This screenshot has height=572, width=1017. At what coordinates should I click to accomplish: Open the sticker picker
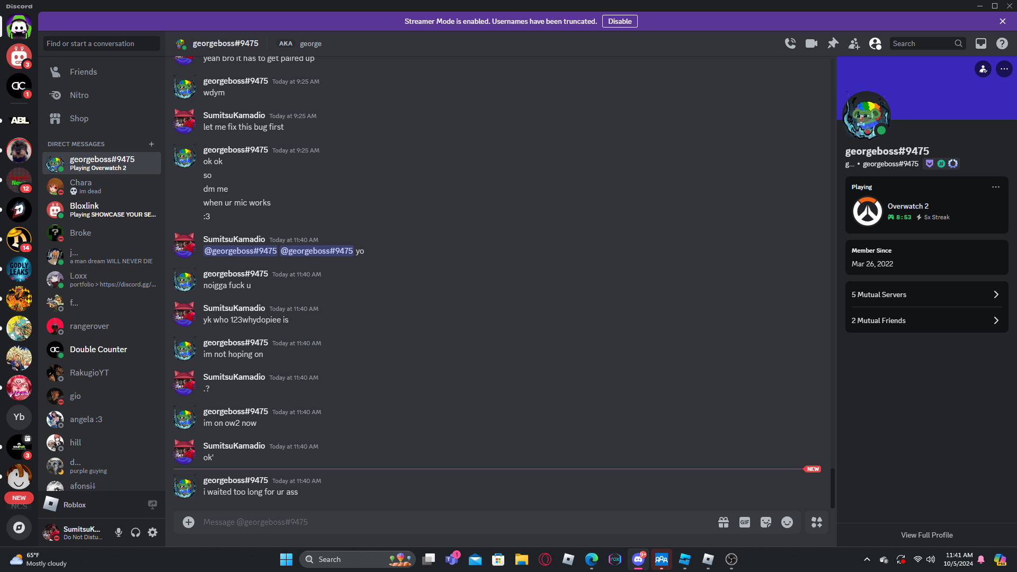(x=766, y=522)
